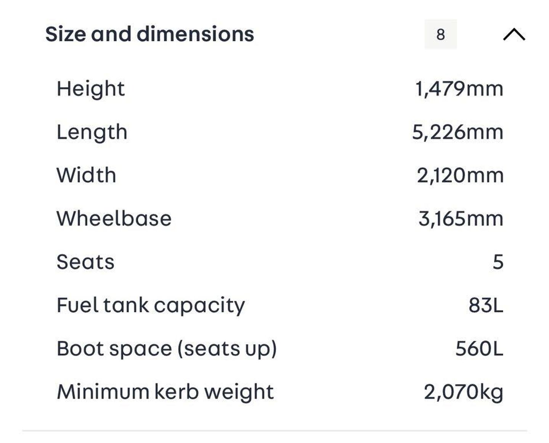549x443 pixels.
Task: Collapse the Size and dimensions section chevron
Action: [514, 34]
